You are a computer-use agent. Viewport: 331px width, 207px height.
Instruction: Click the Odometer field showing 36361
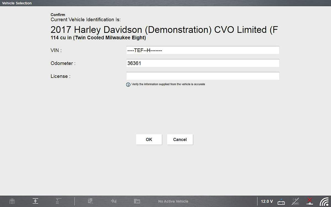click(x=203, y=63)
